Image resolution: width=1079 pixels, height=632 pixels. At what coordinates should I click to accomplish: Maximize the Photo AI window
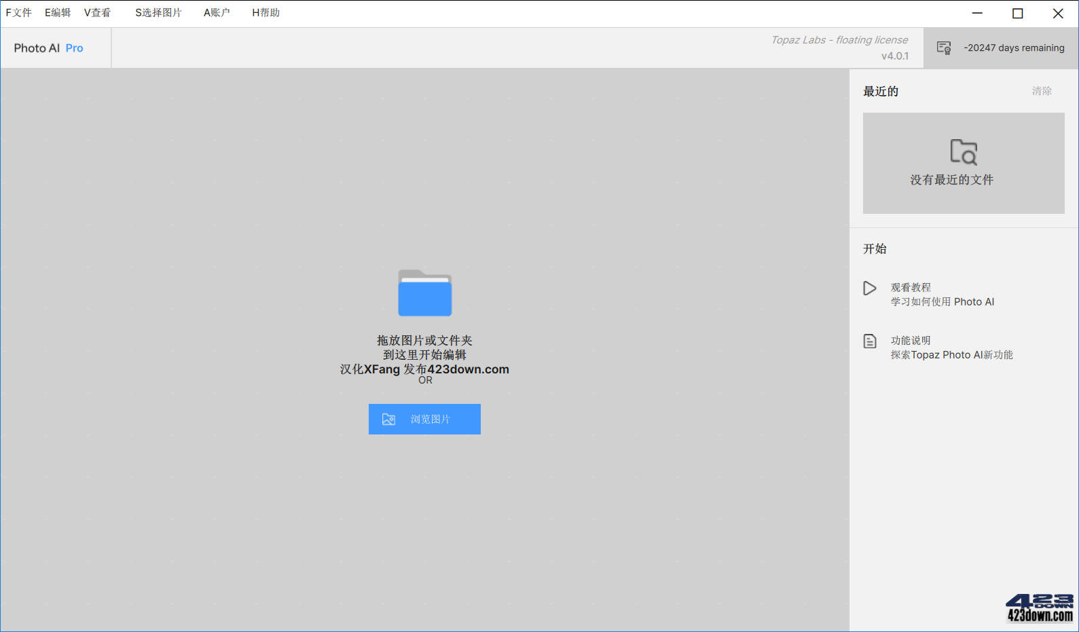1017,14
